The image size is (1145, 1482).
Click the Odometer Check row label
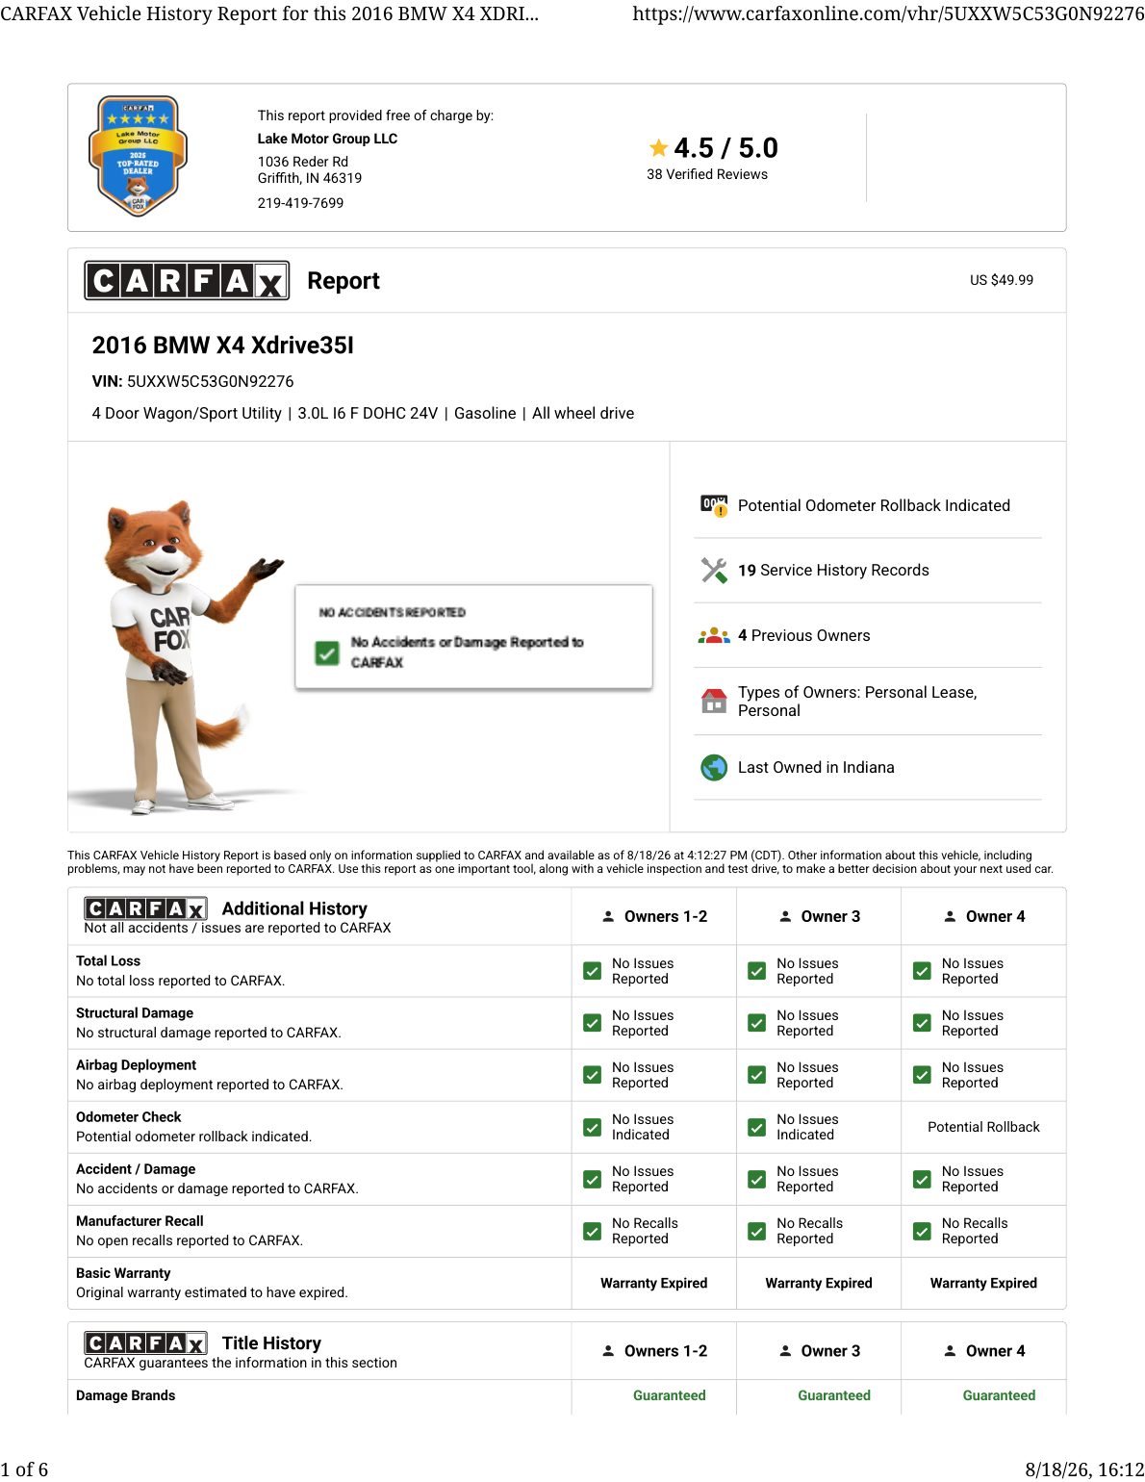[128, 1117]
